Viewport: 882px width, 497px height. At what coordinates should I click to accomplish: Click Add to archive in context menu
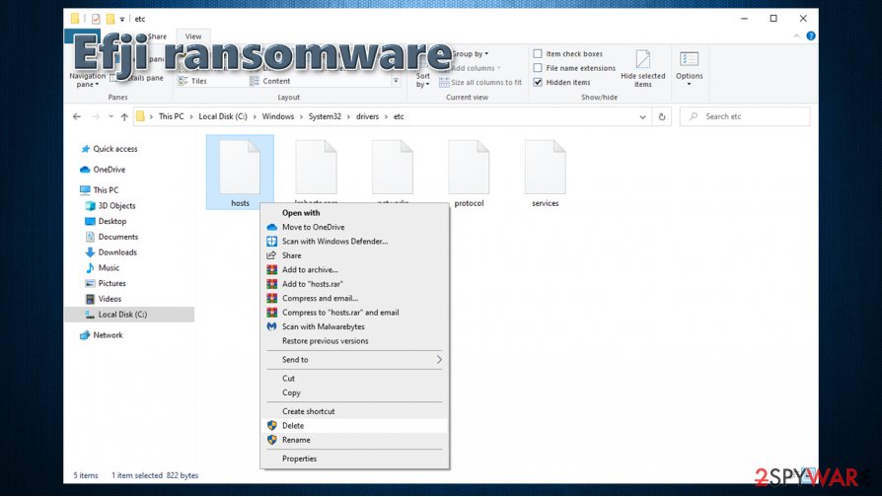[x=354, y=270]
